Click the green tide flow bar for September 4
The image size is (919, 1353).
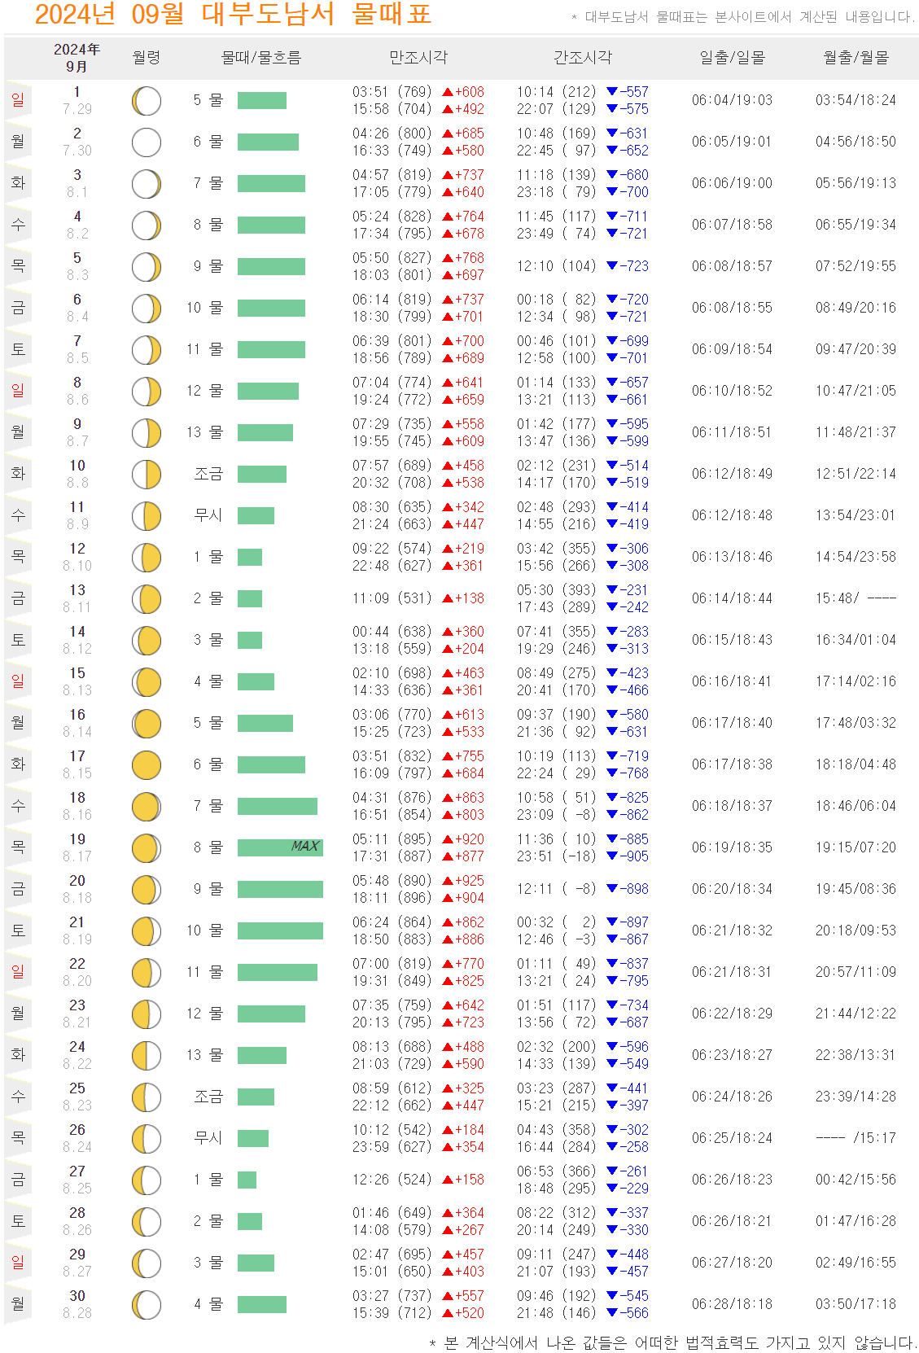(271, 225)
